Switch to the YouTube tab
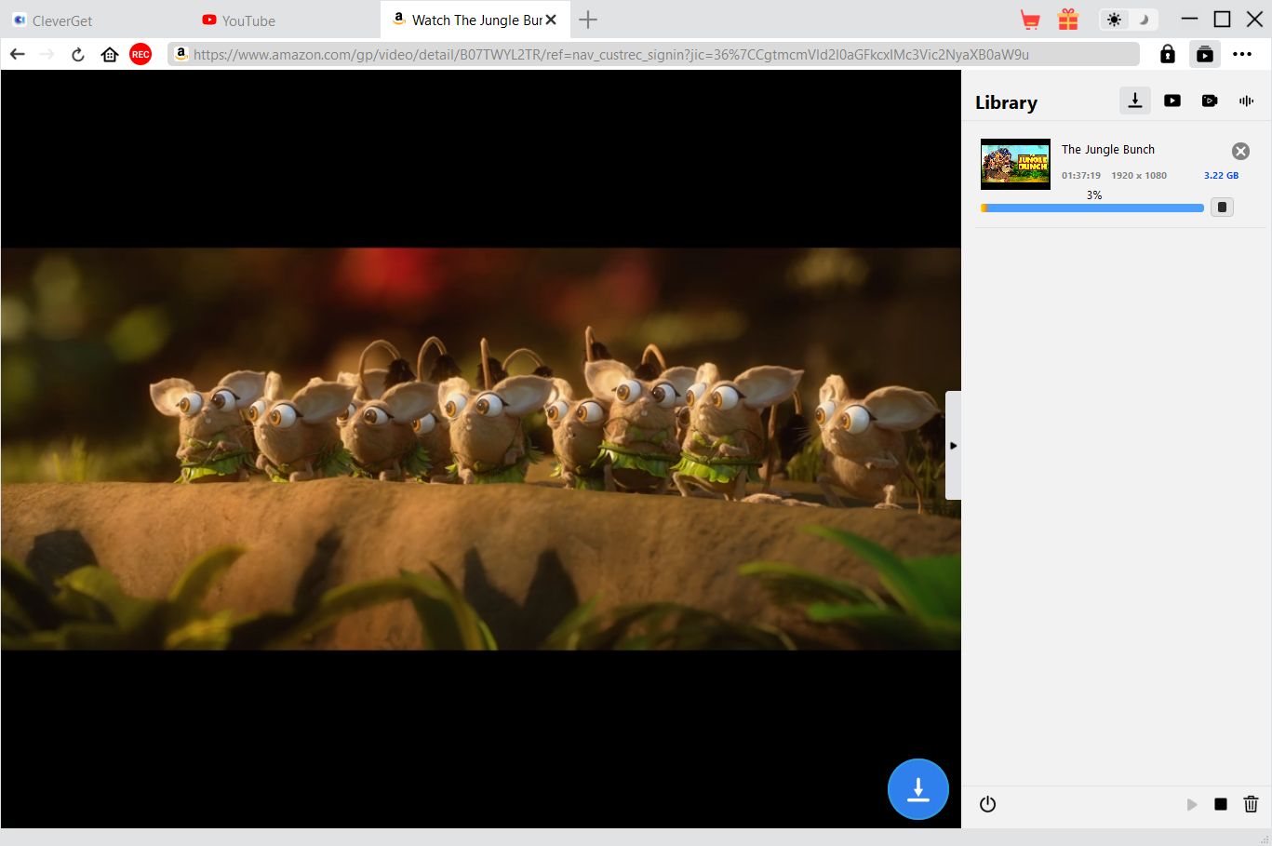 pos(239,20)
